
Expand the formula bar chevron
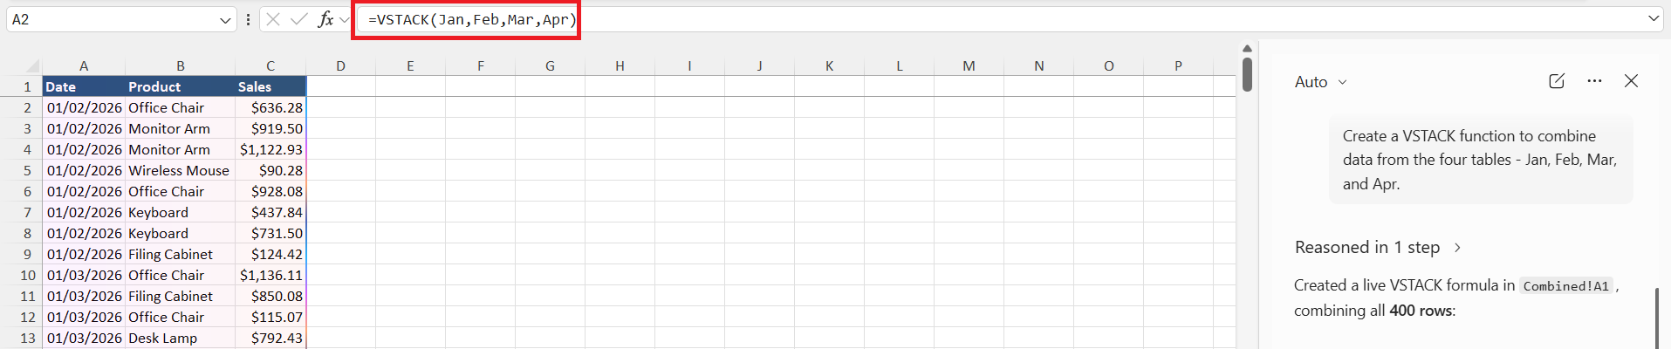1653,18
